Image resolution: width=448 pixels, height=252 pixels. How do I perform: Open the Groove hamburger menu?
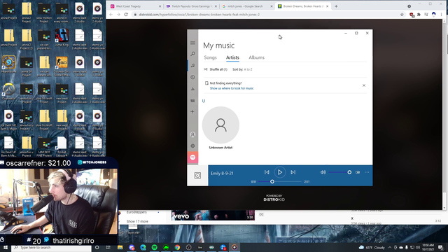point(192,43)
